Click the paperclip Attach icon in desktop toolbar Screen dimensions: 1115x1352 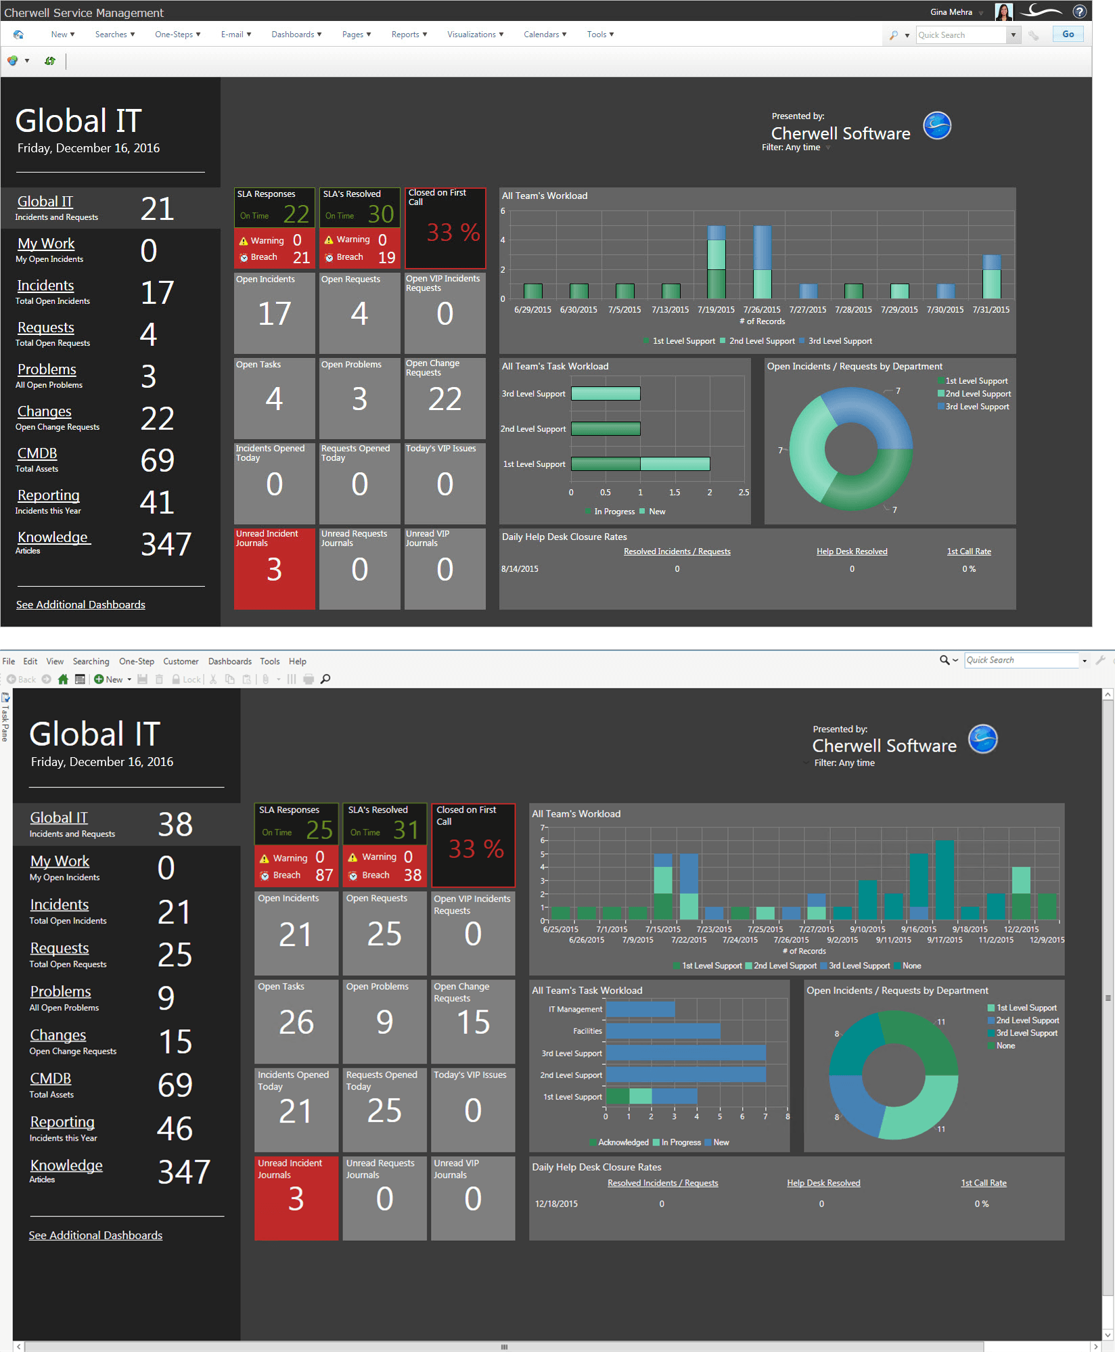click(266, 679)
